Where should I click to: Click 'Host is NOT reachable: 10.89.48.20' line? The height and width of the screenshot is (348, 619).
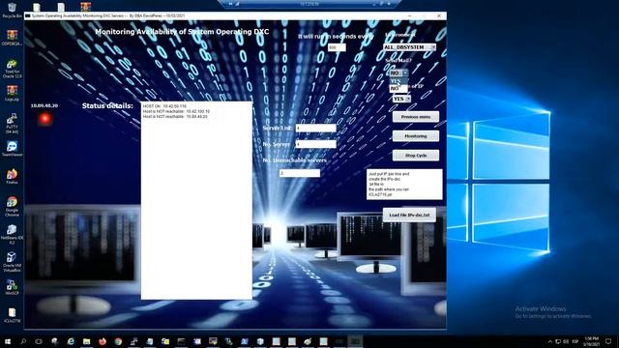click(175, 117)
